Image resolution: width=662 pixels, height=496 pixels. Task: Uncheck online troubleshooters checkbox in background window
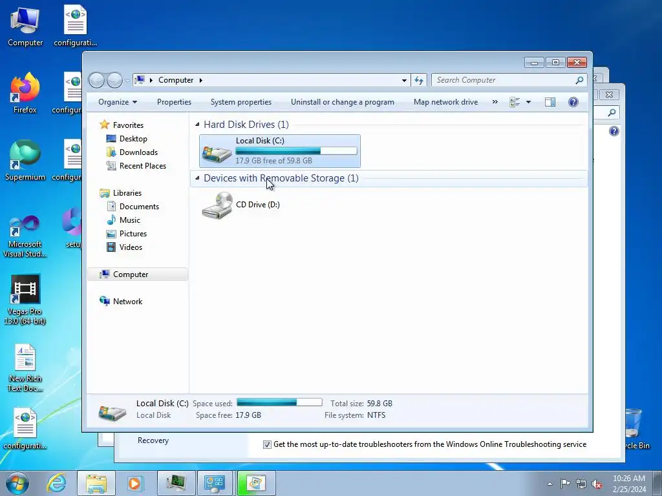[x=267, y=444]
